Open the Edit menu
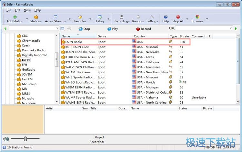This screenshot has height=152, width=242. click(x=17, y=10)
